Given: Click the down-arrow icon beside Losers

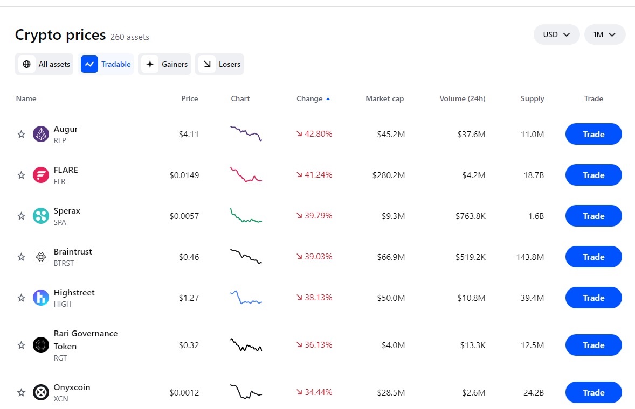Looking at the screenshot, I should (x=207, y=64).
